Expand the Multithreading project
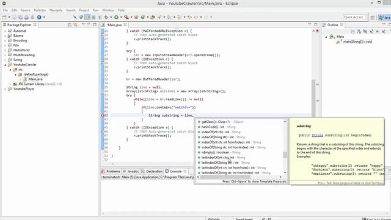 [5, 55]
